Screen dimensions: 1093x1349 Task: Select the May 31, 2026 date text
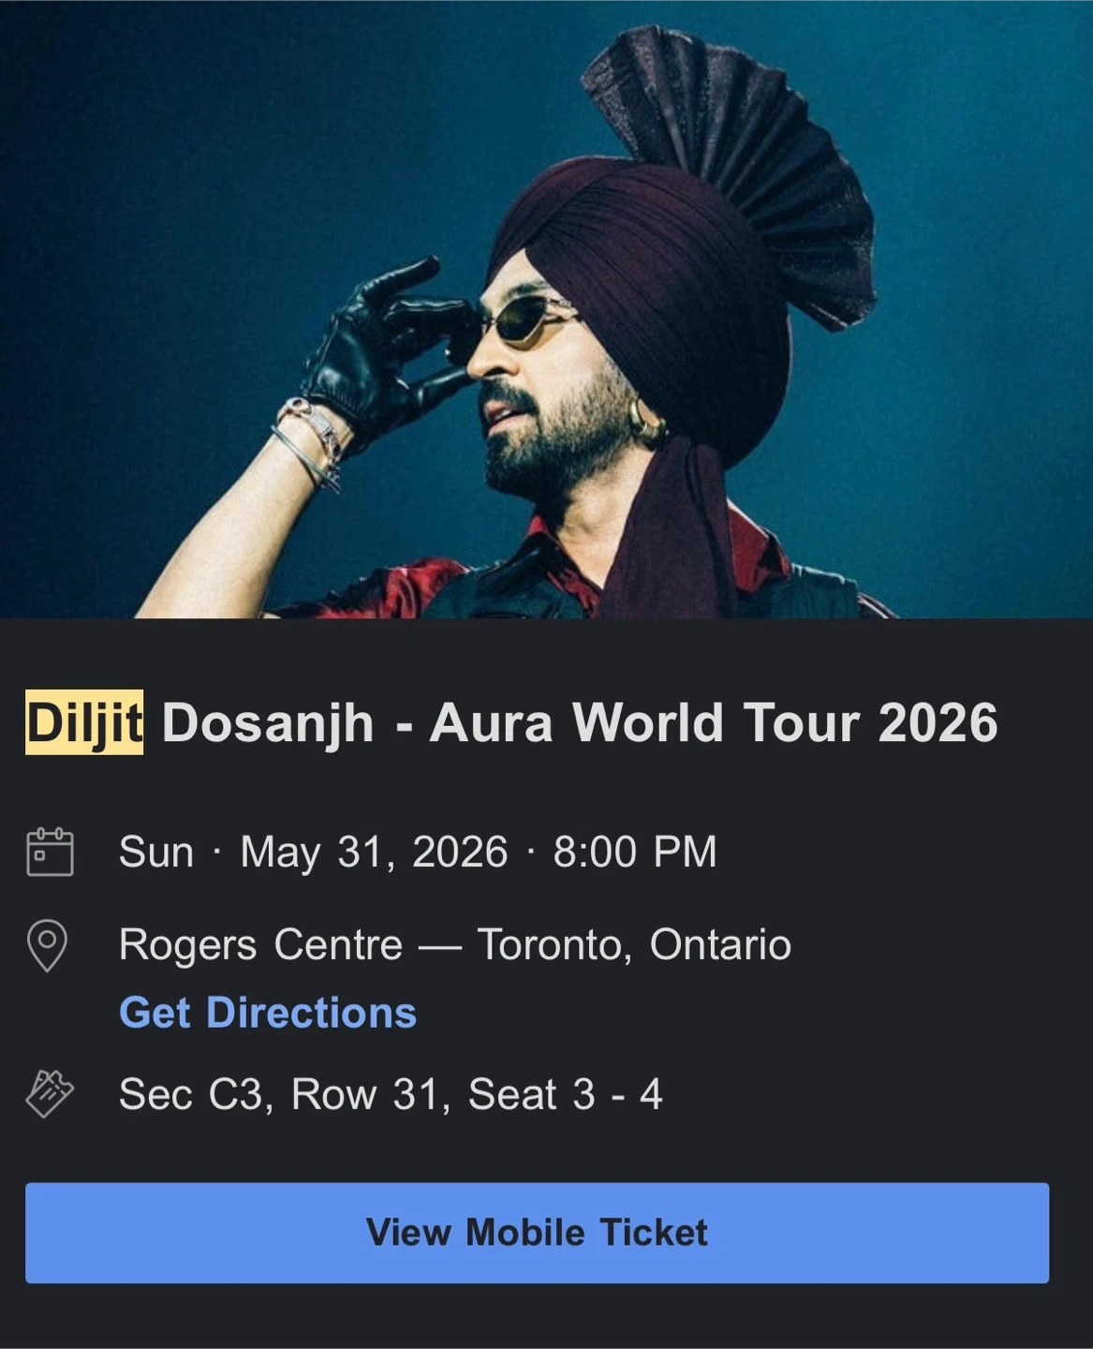pyautogui.click(x=374, y=852)
